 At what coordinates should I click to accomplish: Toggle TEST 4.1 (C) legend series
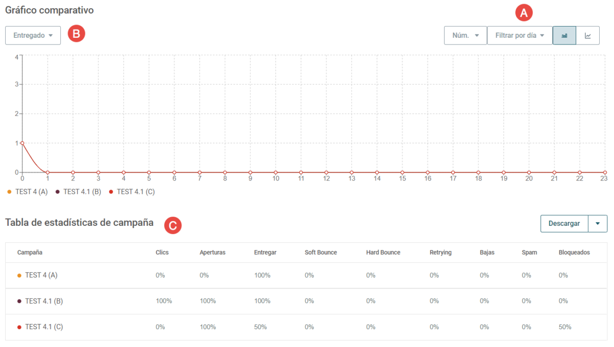(132, 192)
